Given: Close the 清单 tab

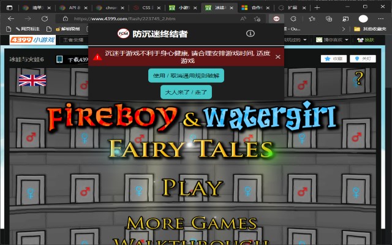Looking at the screenshot, I should pos(49,8).
